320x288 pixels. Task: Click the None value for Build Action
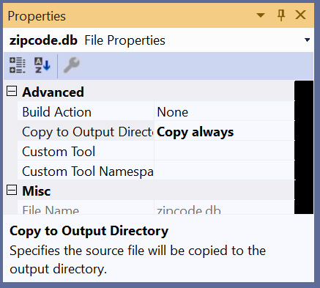pyautogui.click(x=172, y=112)
